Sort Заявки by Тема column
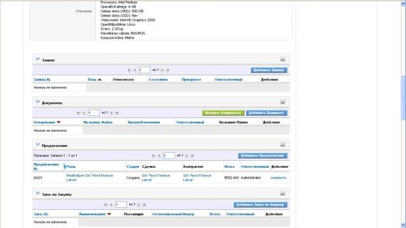Viewport: 406px width, 228px height. click(x=92, y=80)
